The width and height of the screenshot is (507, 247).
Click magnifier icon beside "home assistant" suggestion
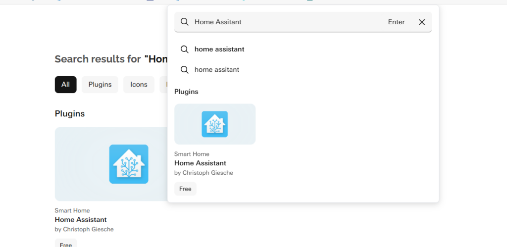184,49
